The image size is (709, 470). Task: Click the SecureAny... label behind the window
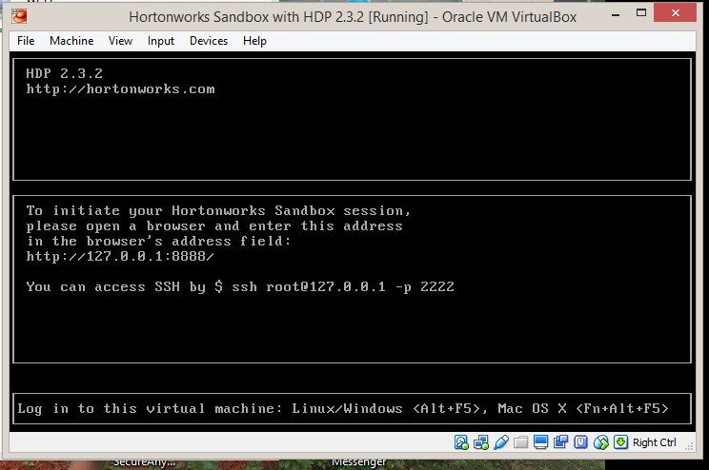click(144, 462)
